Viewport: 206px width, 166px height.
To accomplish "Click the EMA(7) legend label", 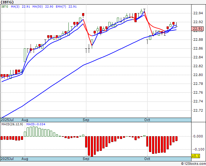I will pos(61,7).
